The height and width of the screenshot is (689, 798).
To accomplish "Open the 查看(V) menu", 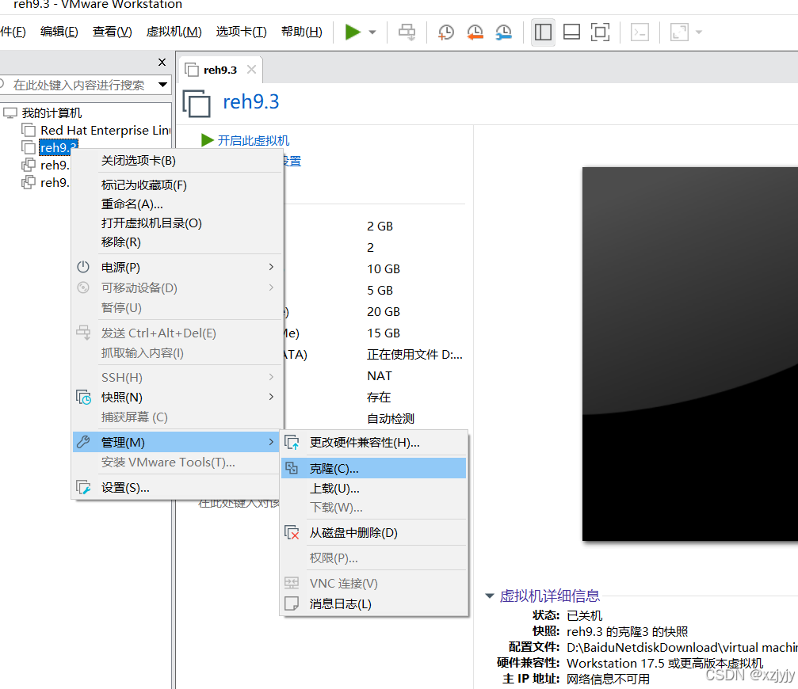I will (x=112, y=32).
